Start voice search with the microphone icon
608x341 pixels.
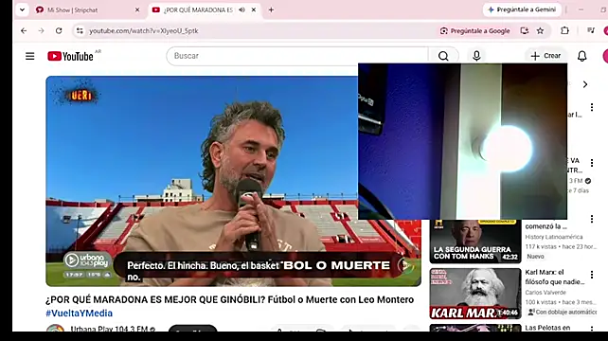pyautogui.click(x=476, y=56)
